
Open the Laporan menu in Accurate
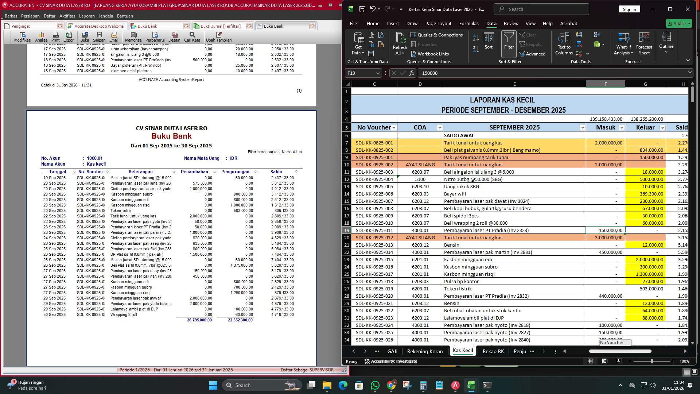pos(86,16)
